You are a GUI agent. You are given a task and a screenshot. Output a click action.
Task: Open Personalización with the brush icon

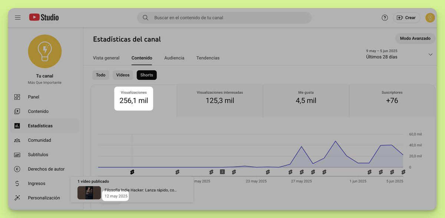pyautogui.click(x=17, y=198)
